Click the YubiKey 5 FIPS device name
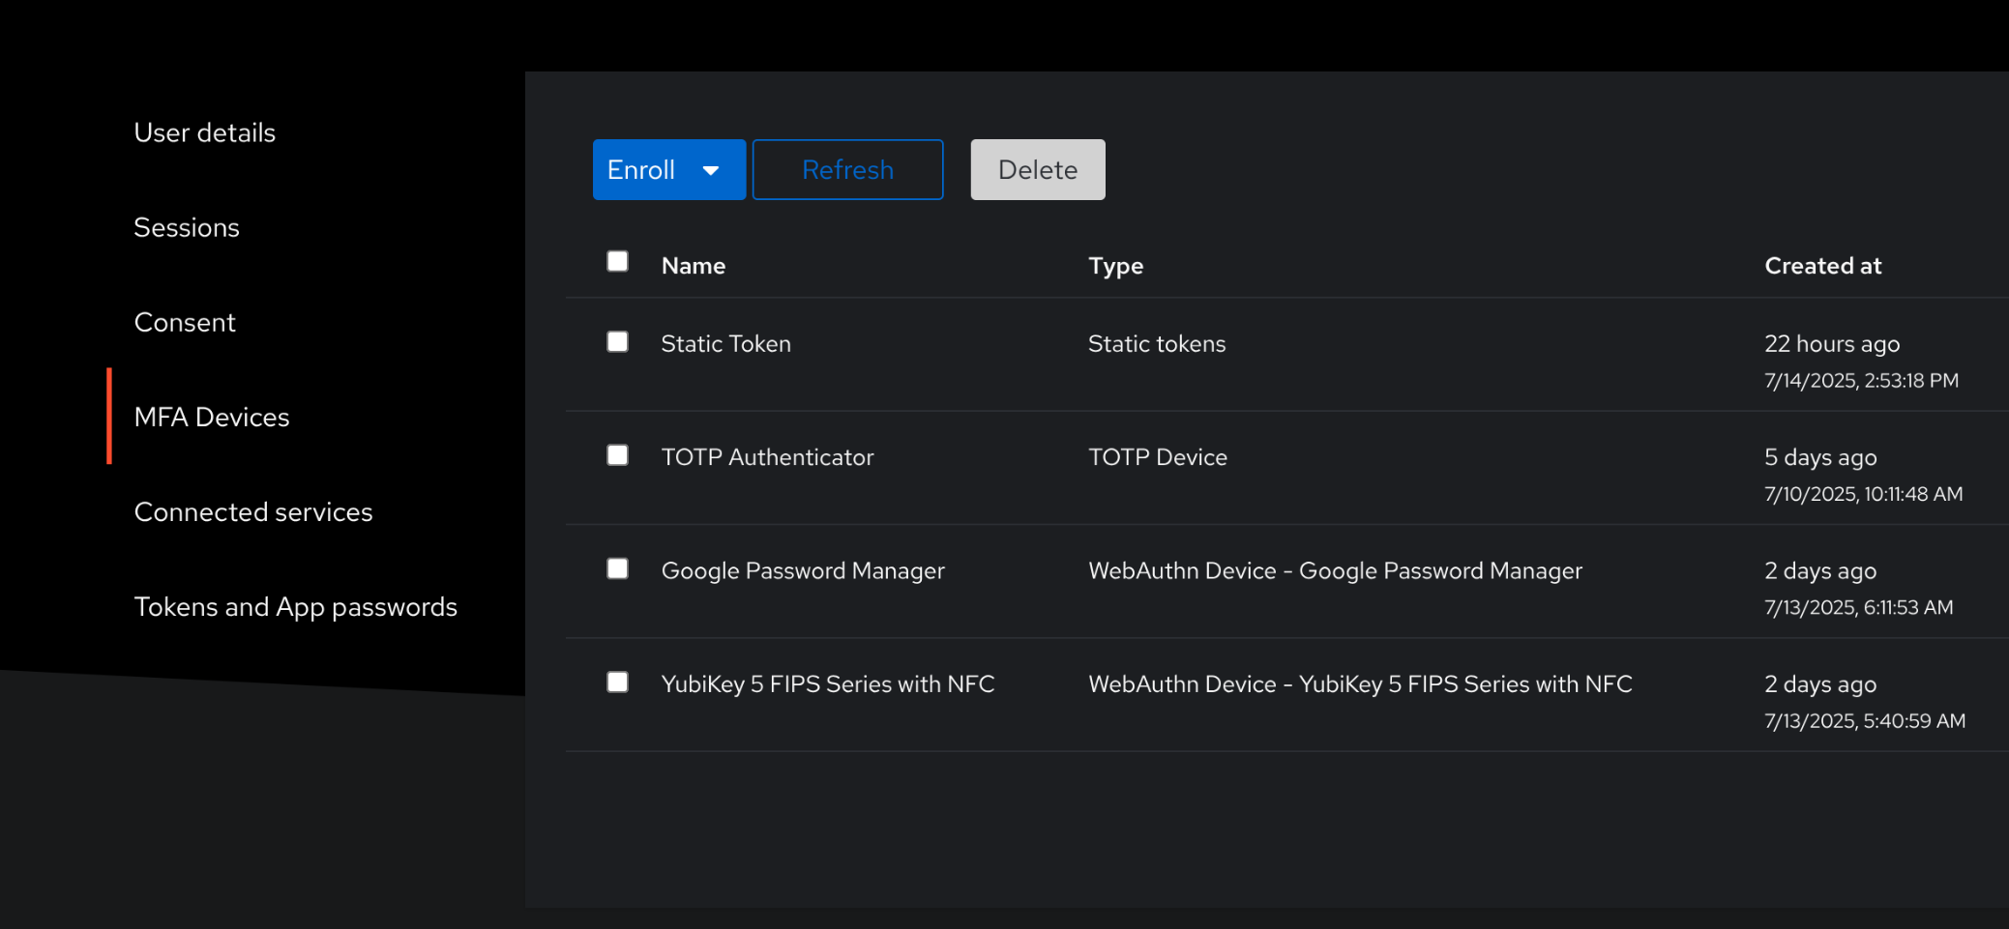Viewport: 2009px width, 929px height. [x=827, y=684]
